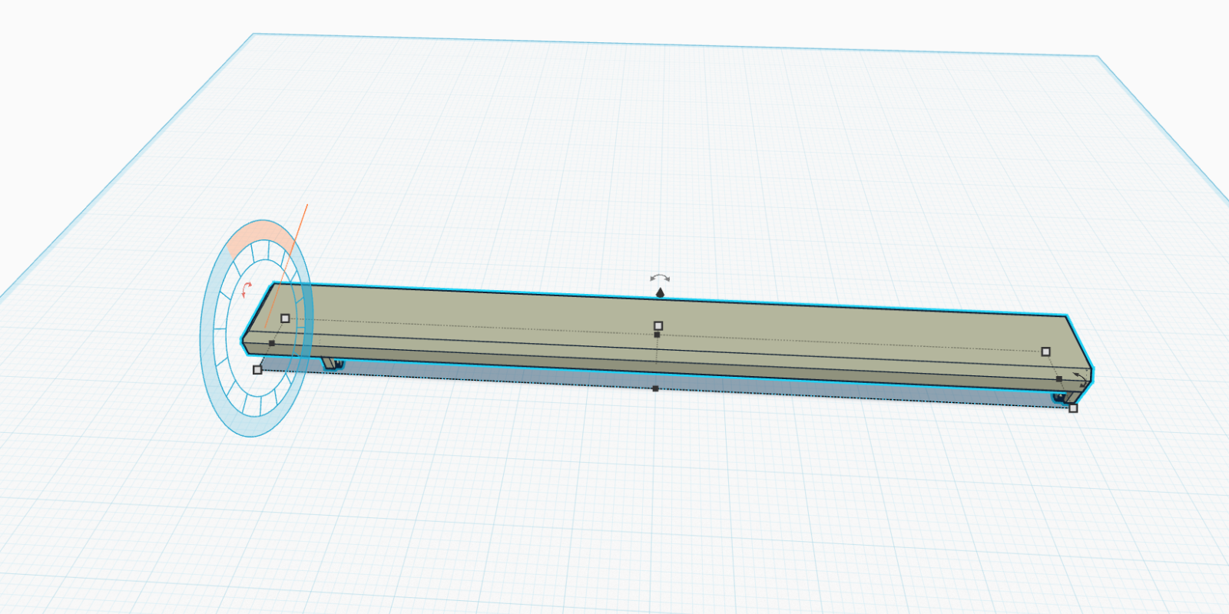This screenshot has width=1229, height=614.
Task: Click the white corner handle at the footprint's front-left corner
Action: coord(257,370)
